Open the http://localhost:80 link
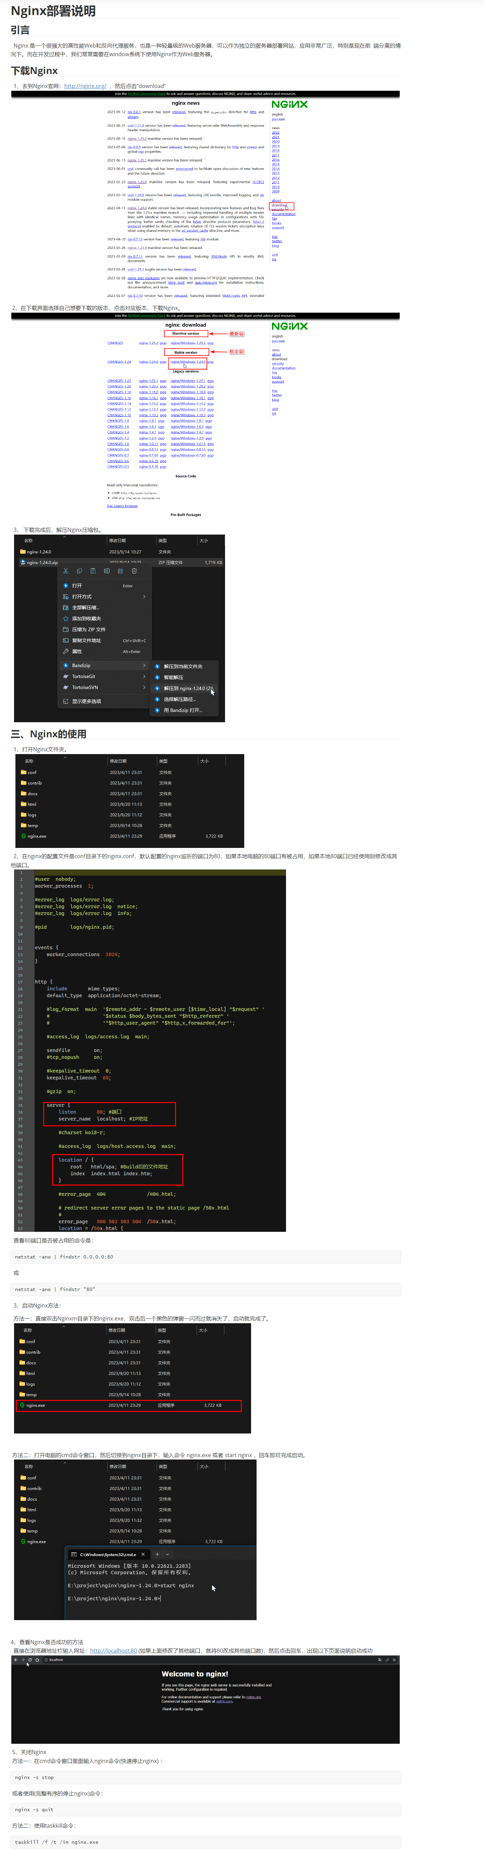484x1853 pixels. tap(113, 1651)
